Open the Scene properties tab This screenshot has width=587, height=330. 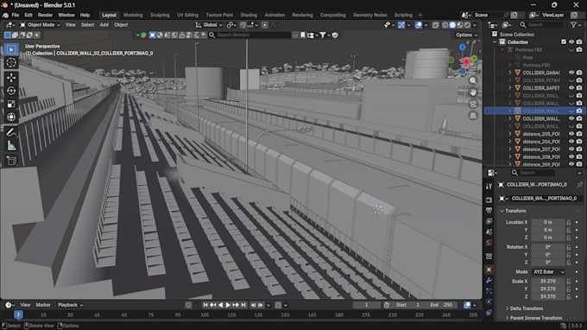[489, 232]
